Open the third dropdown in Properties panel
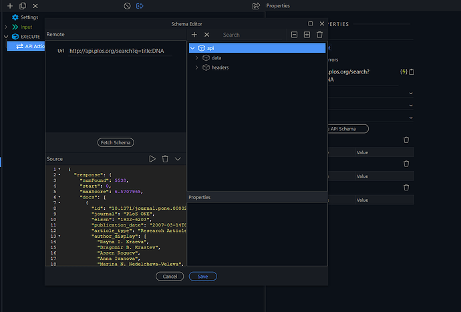Screen dimensions: 461x312 pos(411,118)
